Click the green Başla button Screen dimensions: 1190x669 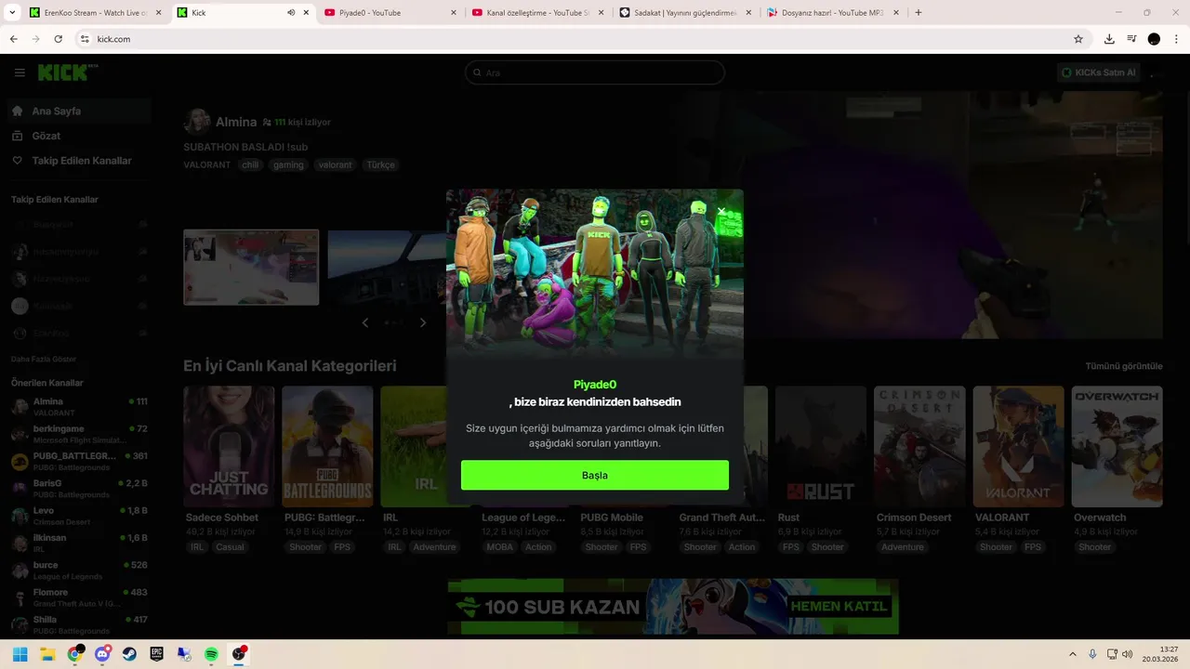click(x=595, y=475)
